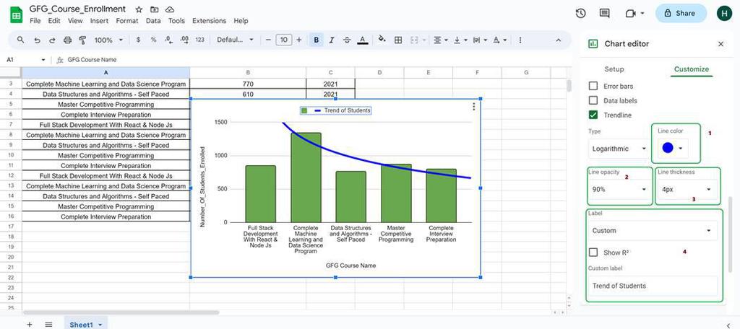Format as currency with dollar icon
The height and width of the screenshot is (329, 740).
tap(138, 40)
